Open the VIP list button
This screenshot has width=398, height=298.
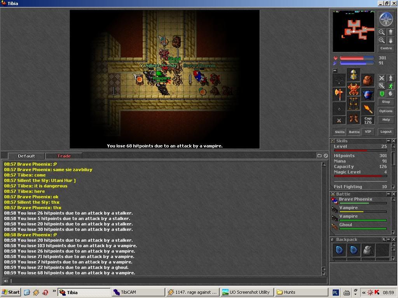click(x=368, y=132)
